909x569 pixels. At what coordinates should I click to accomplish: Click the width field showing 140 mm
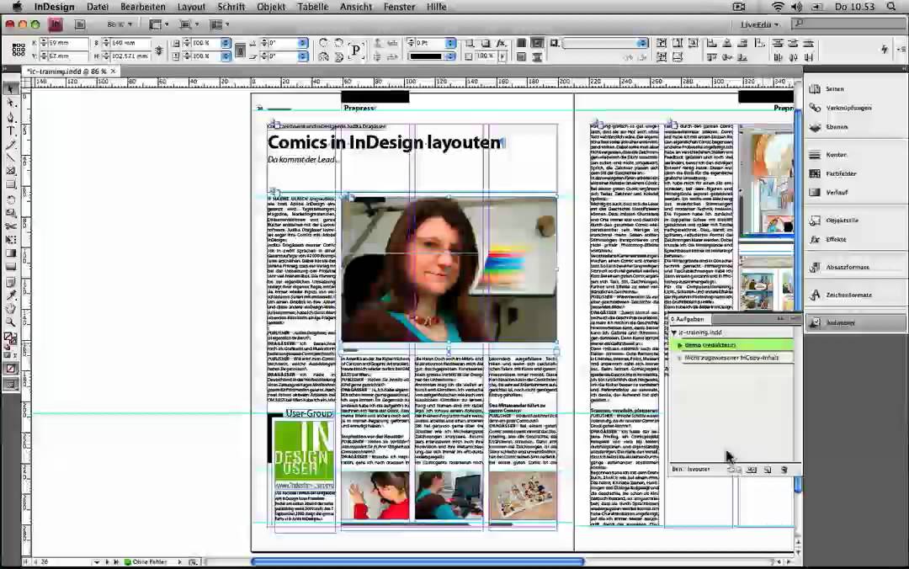coord(130,43)
